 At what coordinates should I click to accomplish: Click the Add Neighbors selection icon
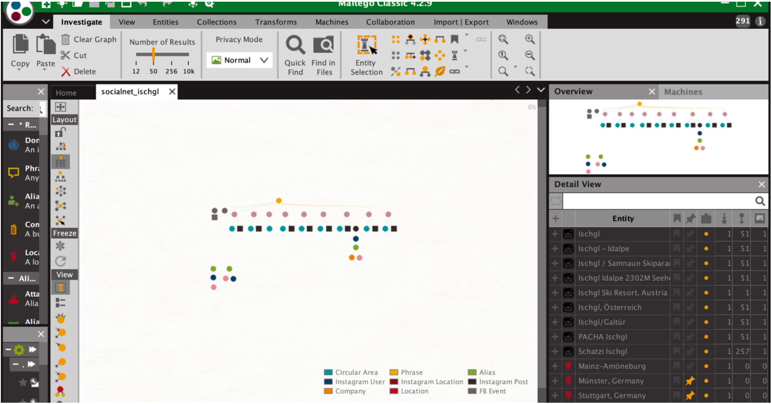pyautogui.click(x=425, y=39)
